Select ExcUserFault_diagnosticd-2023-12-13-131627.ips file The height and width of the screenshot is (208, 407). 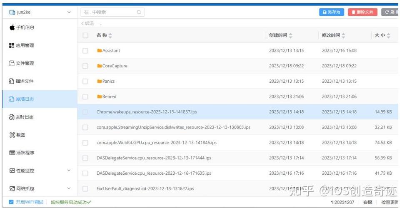(145, 188)
